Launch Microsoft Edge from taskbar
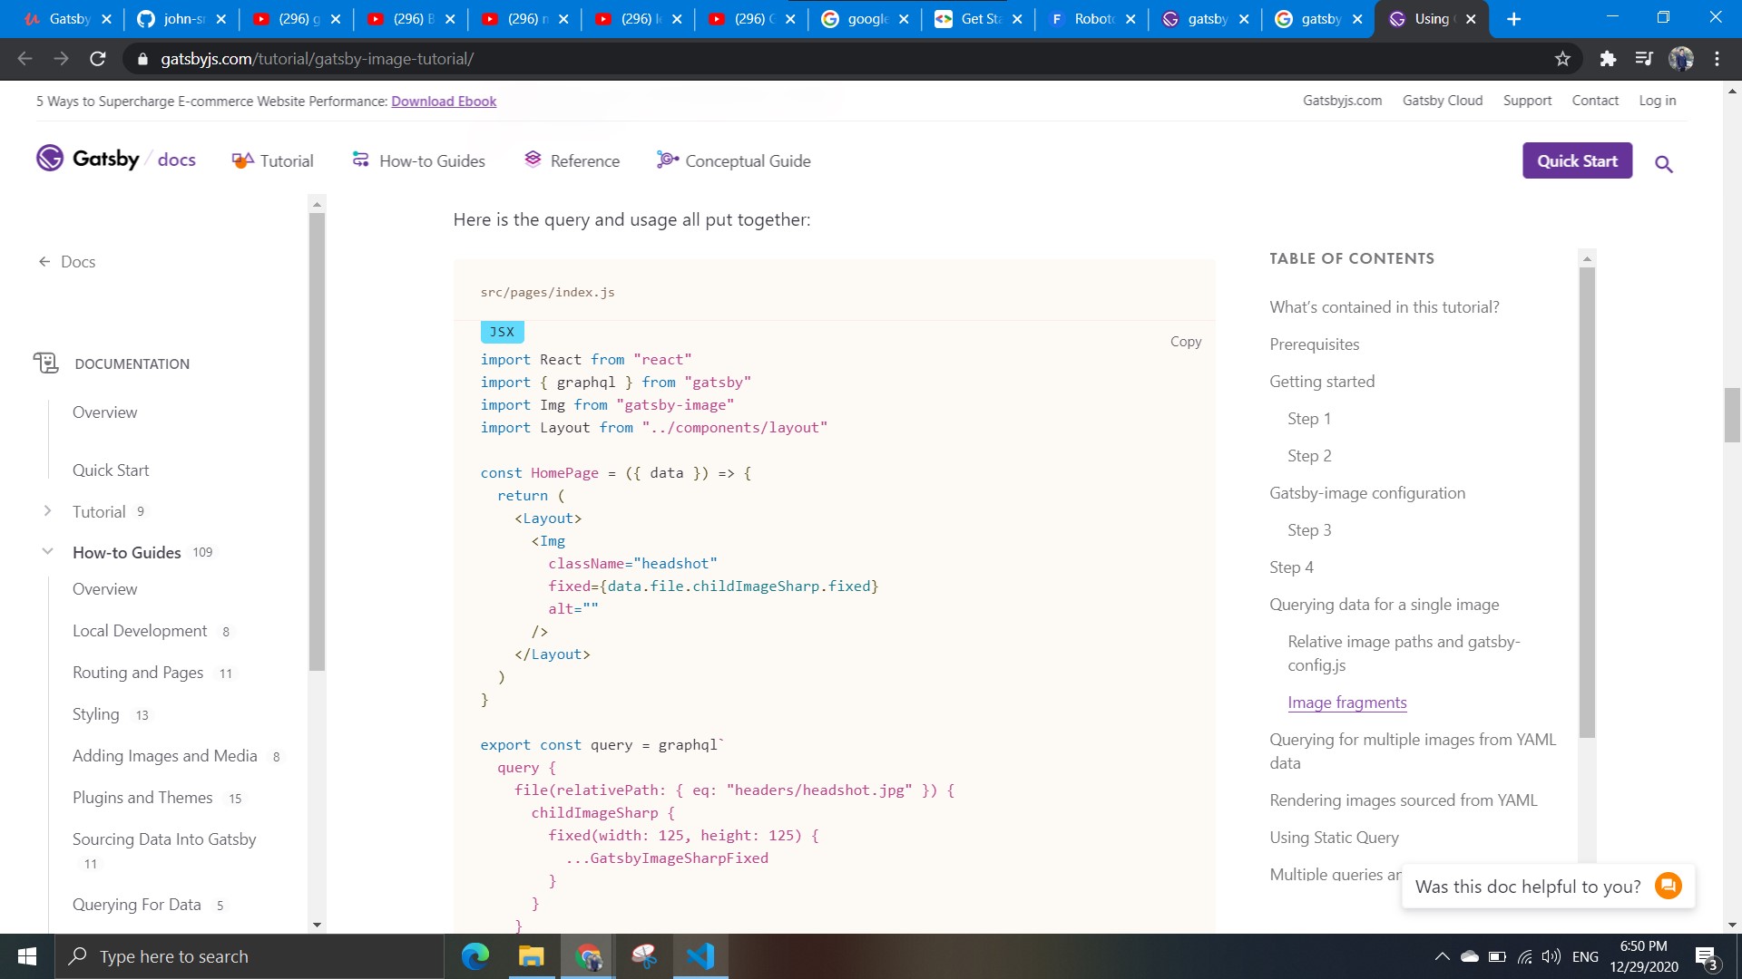The height and width of the screenshot is (979, 1742). (475, 956)
